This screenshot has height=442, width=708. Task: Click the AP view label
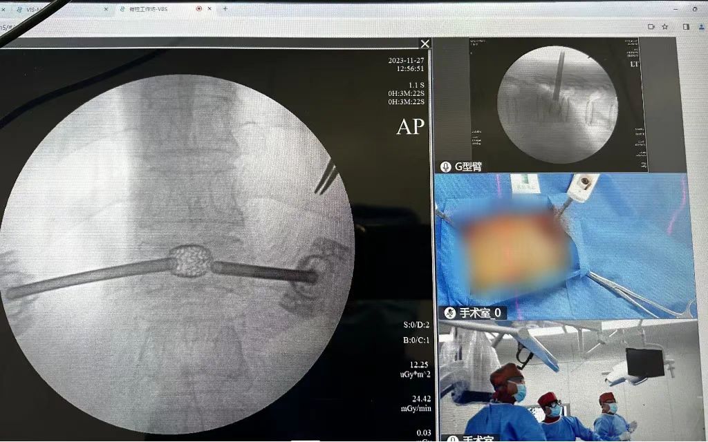click(x=411, y=127)
